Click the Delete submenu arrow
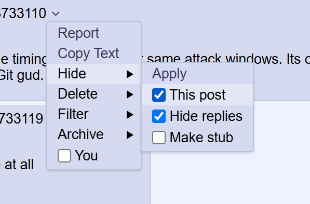 click(130, 94)
